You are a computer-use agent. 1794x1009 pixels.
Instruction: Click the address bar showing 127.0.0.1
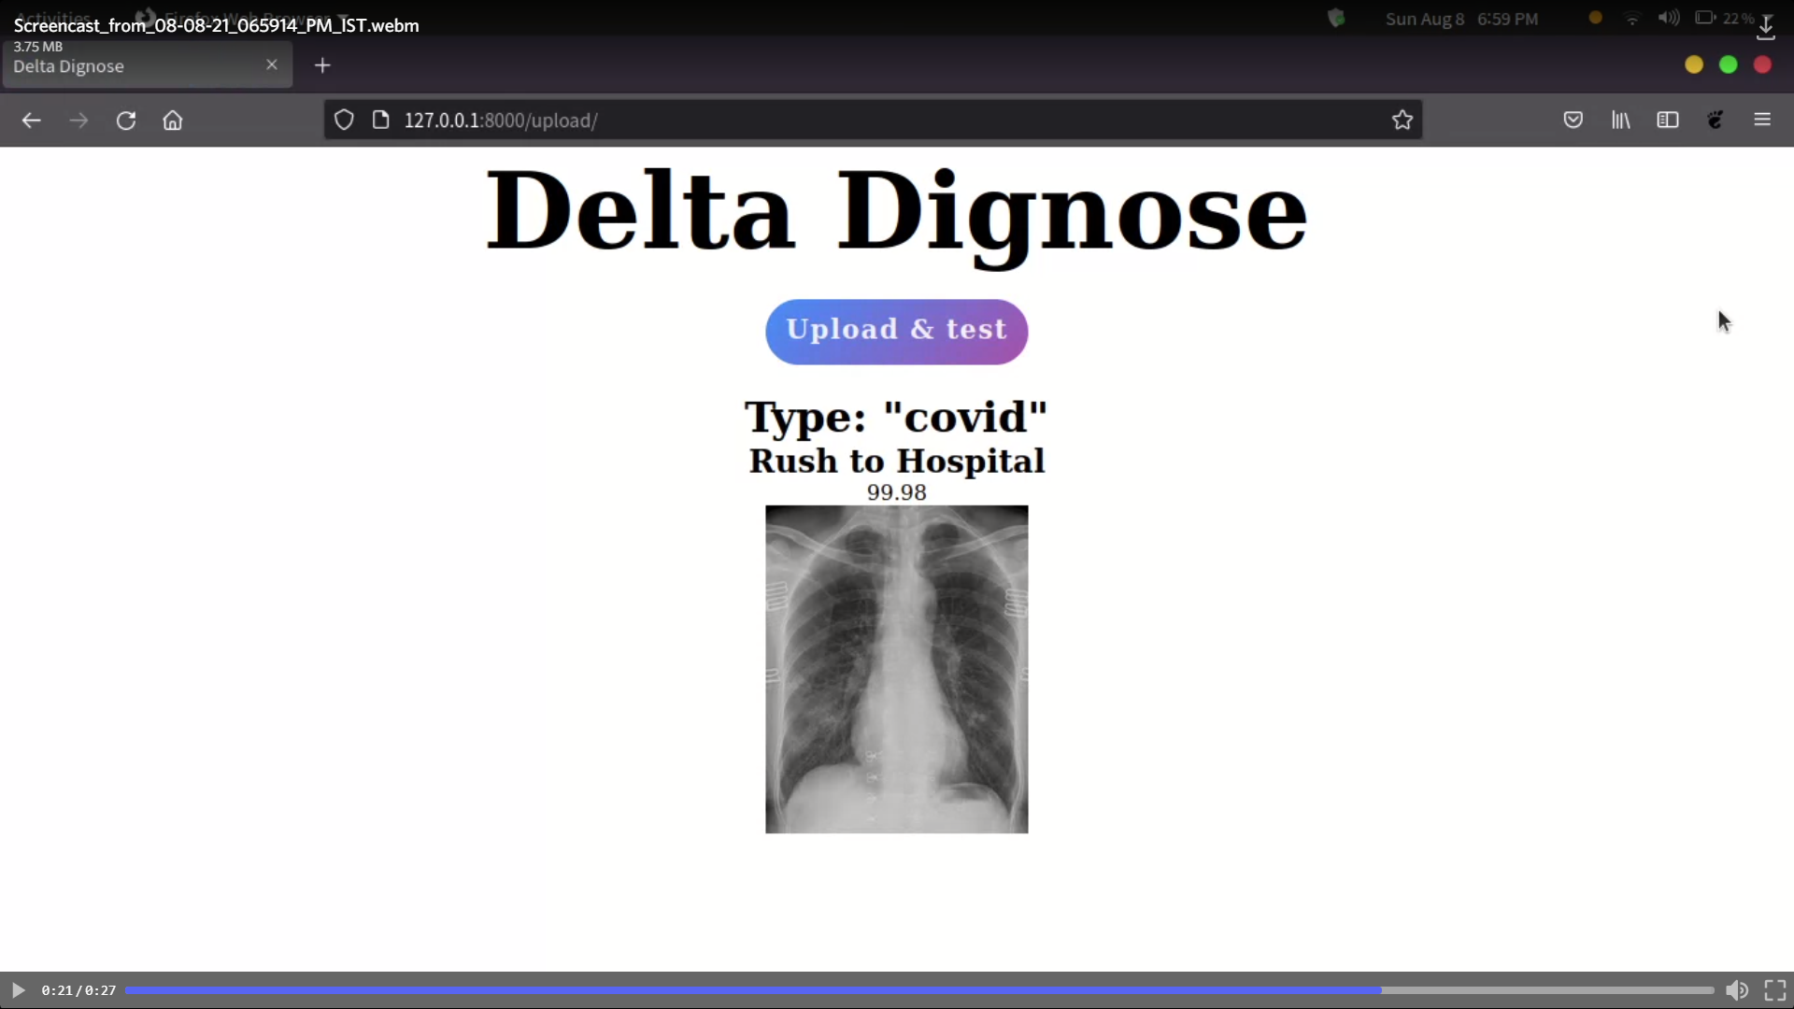(503, 120)
